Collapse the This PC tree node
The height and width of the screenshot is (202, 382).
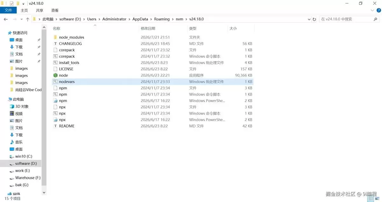[5, 99]
